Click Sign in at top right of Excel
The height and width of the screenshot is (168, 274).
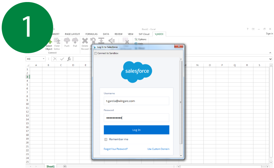click(269, 34)
